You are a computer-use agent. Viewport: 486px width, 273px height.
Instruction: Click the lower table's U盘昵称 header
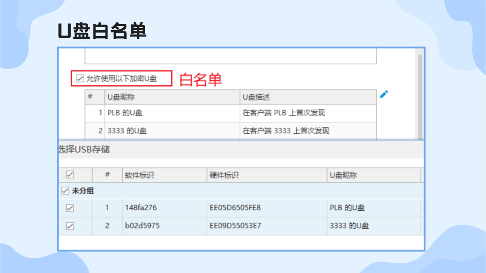tap(374, 175)
